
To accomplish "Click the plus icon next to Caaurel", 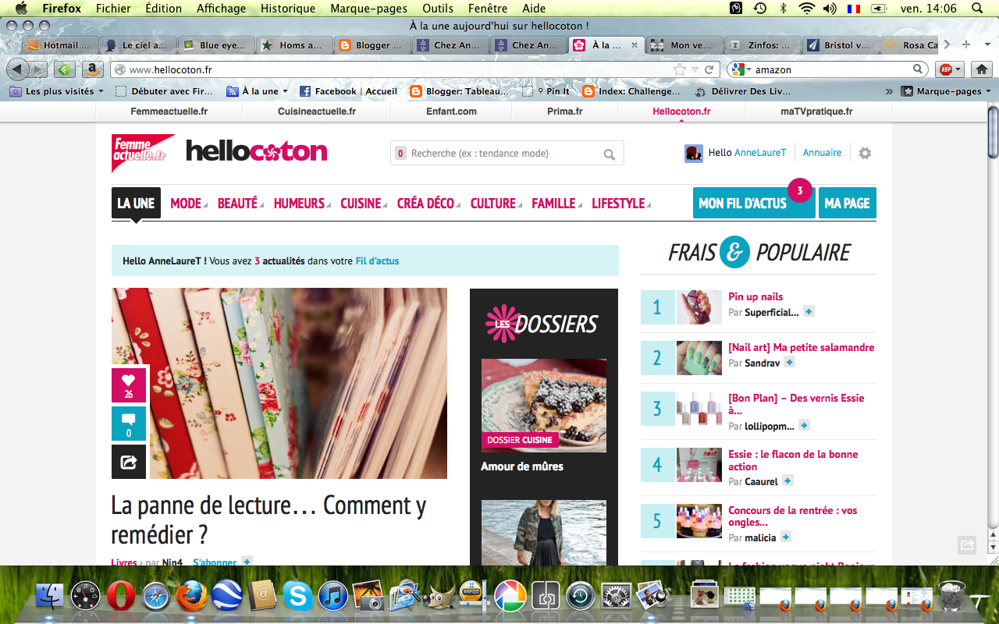I will coord(787,480).
